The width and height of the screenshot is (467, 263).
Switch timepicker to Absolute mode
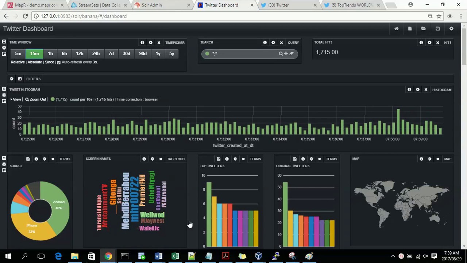coord(35,62)
